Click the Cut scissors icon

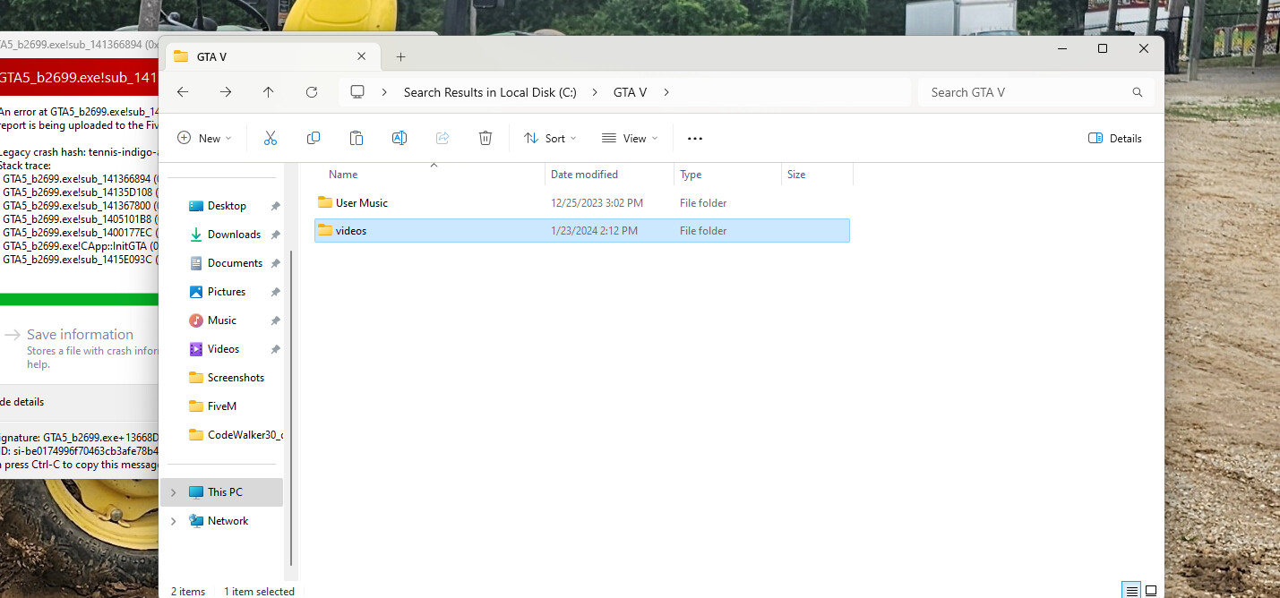tap(271, 138)
